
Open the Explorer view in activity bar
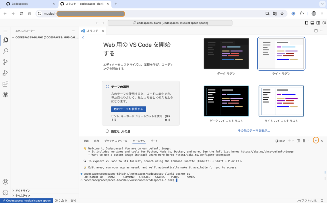[5, 40]
